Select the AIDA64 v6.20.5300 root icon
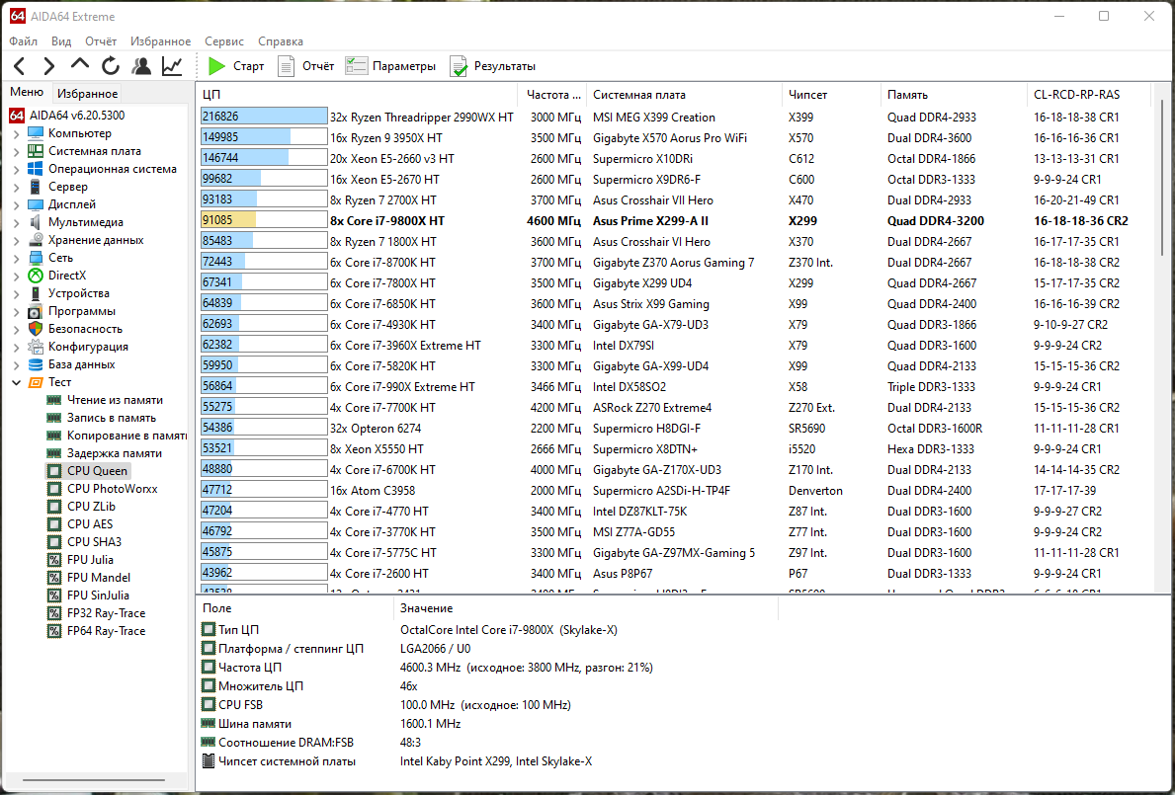Image resolution: width=1175 pixels, height=795 pixels. tap(17, 116)
